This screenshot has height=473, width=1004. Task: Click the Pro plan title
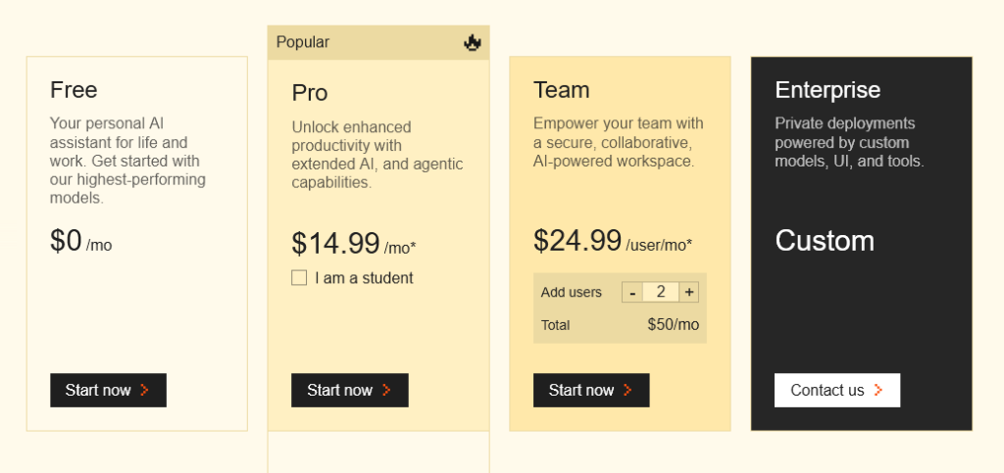tap(310, 93)
